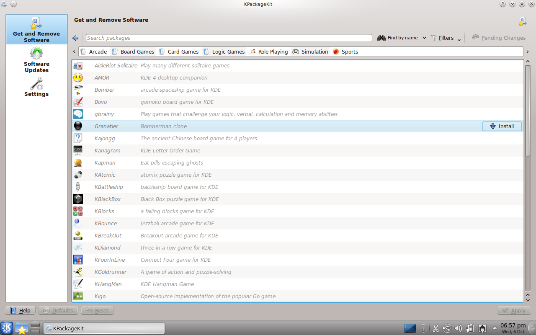Click the Help button

click(x=20, y=310)
